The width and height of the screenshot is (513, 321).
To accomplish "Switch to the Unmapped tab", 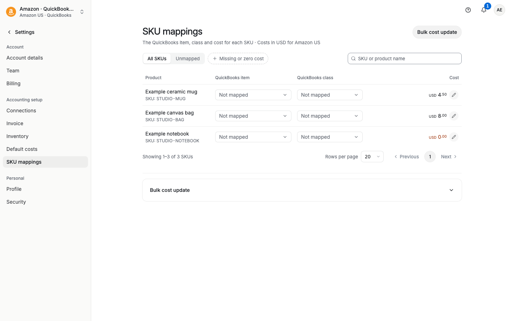I will coord(188,58).
